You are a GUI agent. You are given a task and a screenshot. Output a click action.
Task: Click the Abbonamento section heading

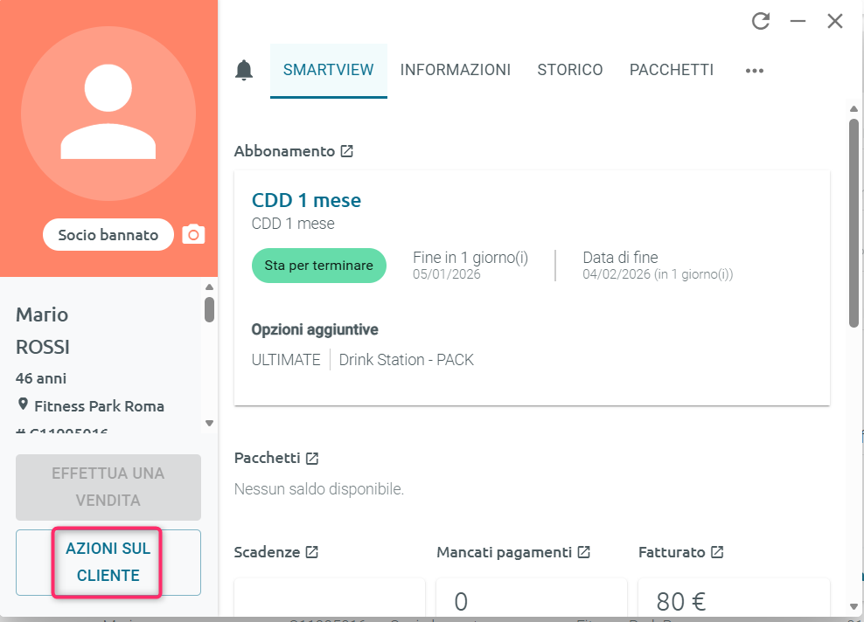tap(284, 151)
